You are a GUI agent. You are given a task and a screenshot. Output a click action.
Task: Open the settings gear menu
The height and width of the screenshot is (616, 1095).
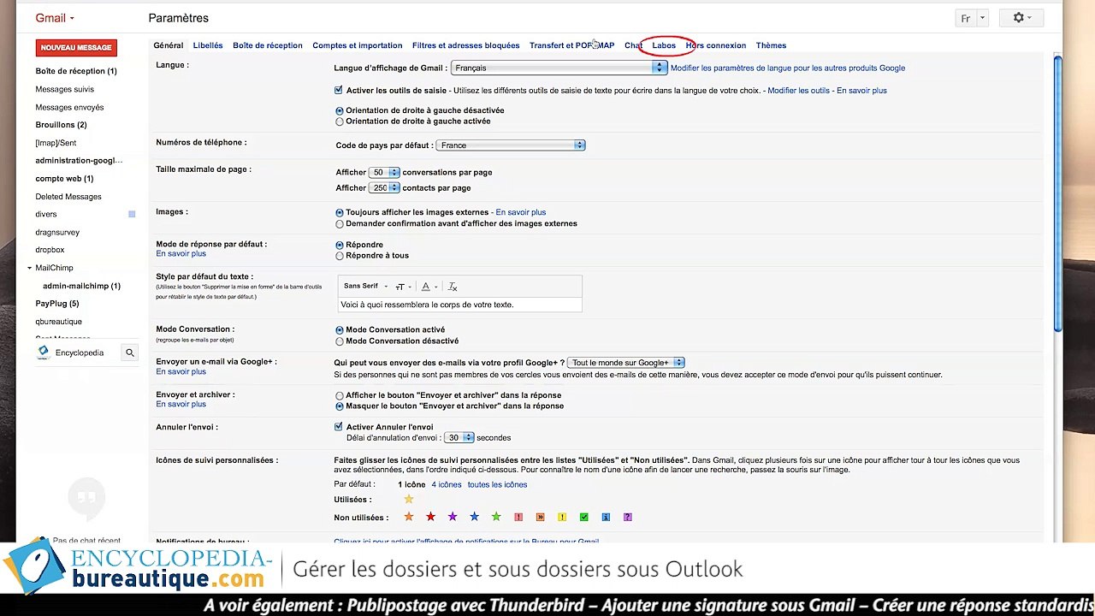(x=1022, y=18)
